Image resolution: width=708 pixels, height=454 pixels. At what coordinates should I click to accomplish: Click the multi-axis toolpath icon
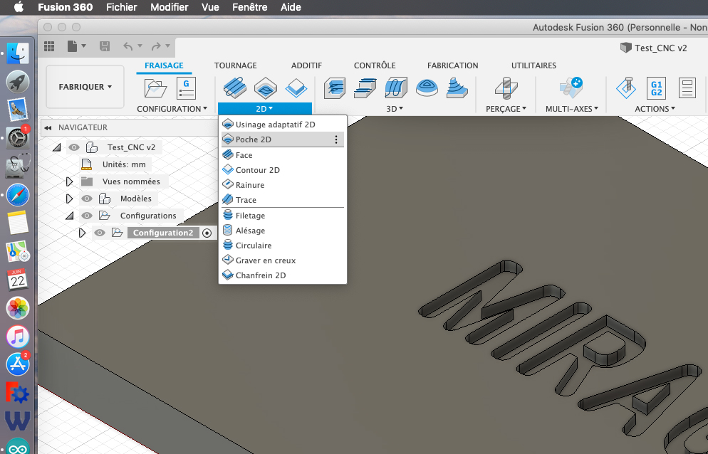point(571,88)
